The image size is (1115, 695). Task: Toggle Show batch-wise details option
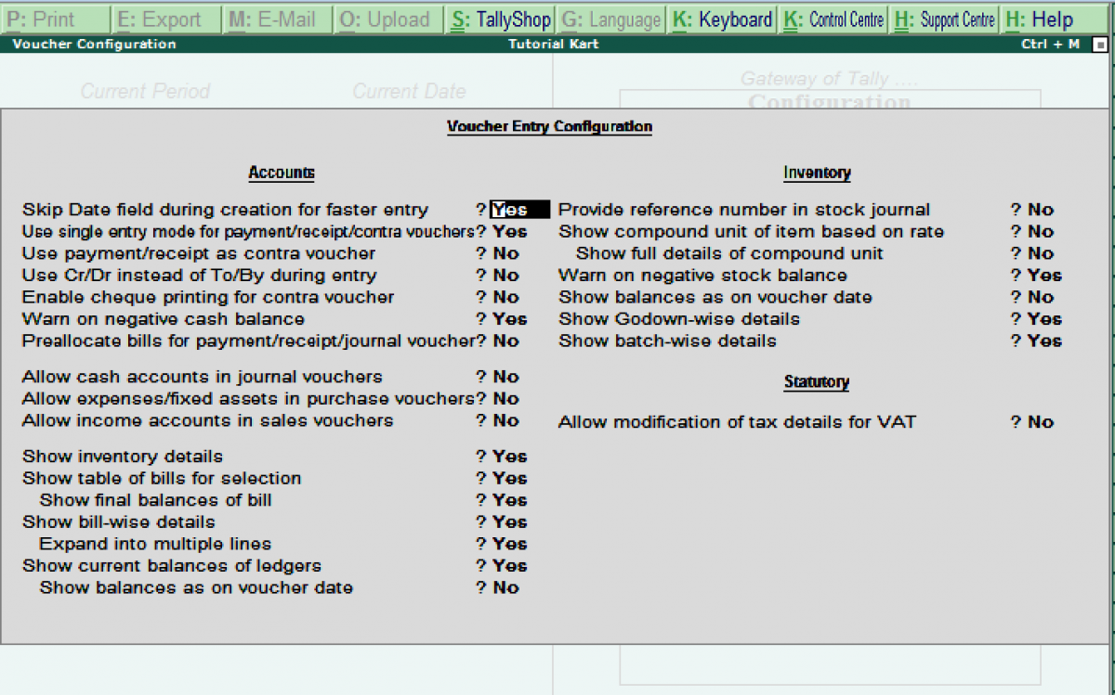coord(1043,341)
